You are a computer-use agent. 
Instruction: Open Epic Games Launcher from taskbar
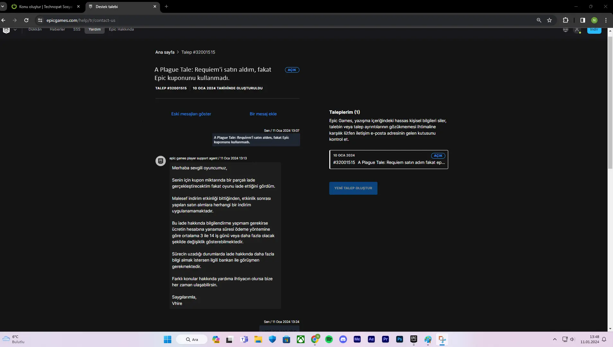point(414,340)
